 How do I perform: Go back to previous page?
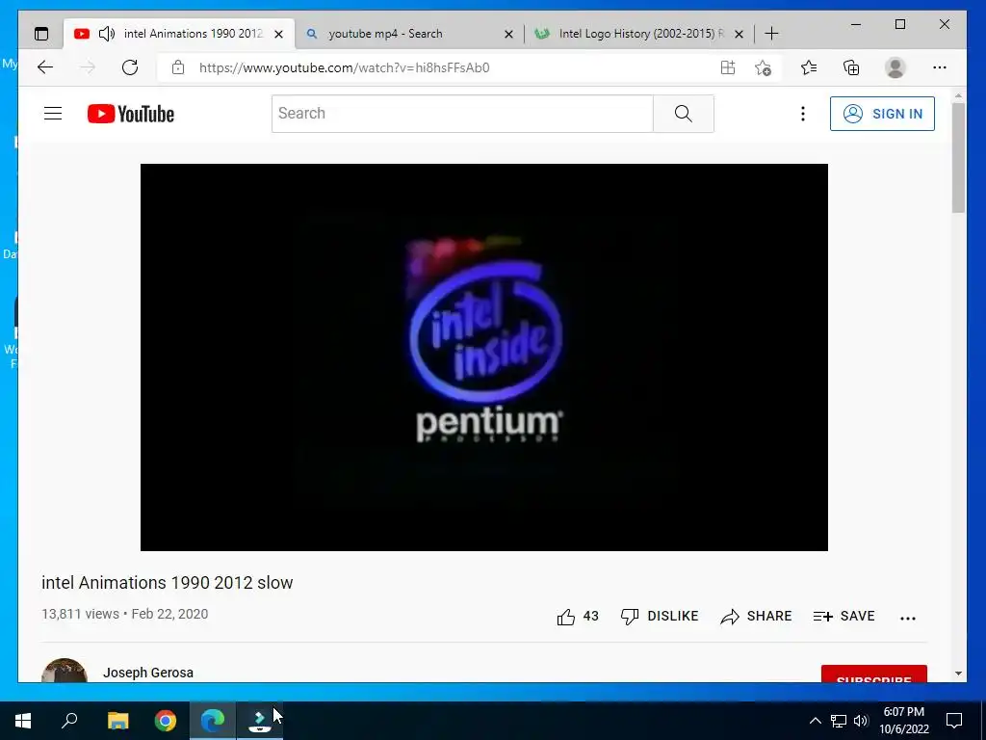point(45,67)
